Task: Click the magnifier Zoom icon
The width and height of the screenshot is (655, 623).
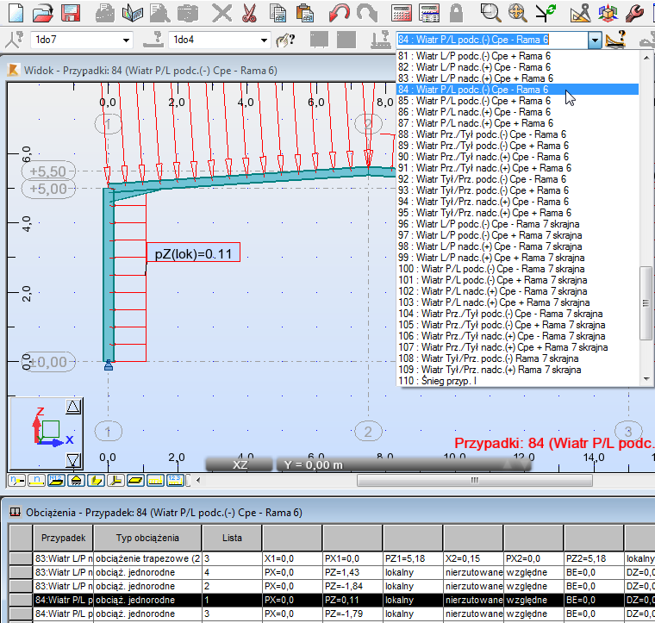Action: [x=490, y=13]
